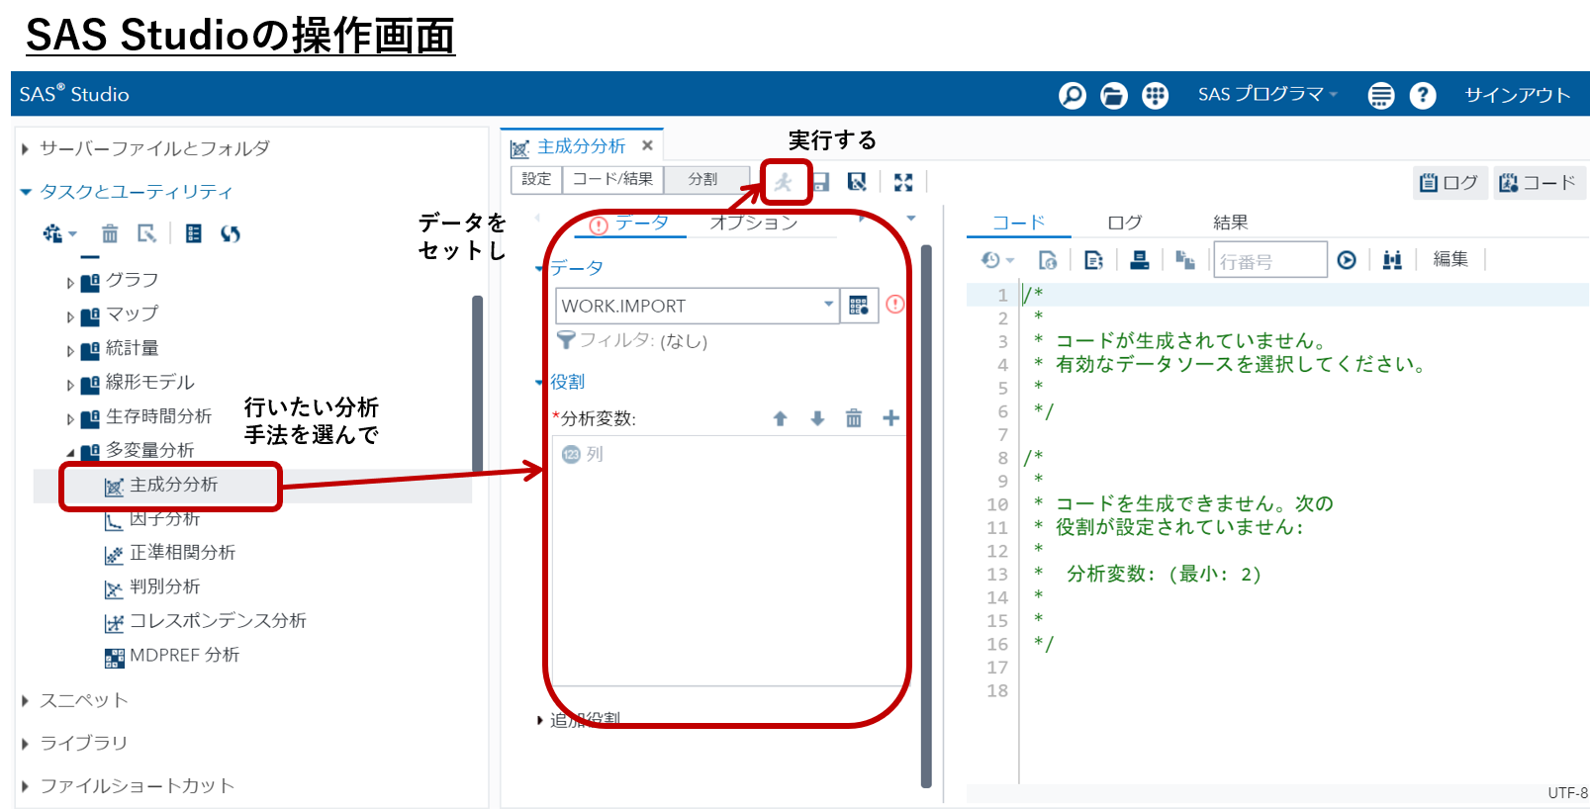Run the task with the running-man icon
The width and height of the screenshot is (1590, 809).
tap(784, 182)
